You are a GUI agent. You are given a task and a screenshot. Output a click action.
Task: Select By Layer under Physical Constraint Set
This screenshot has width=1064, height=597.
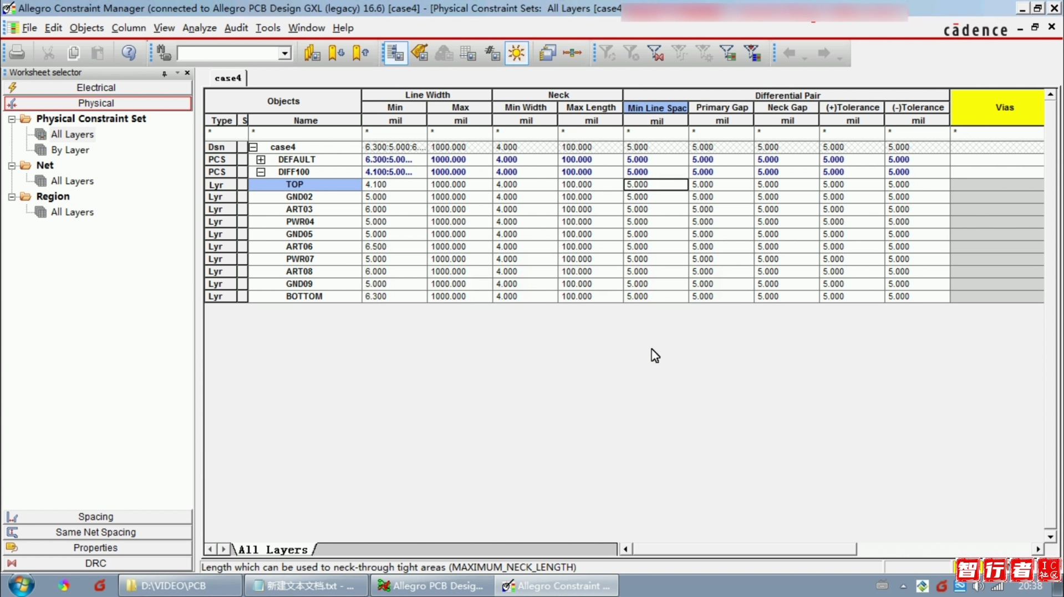coord(70,150)
